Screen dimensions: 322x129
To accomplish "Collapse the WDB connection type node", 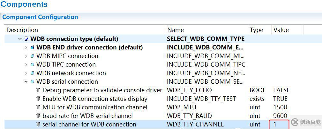I will pos(20,39).
